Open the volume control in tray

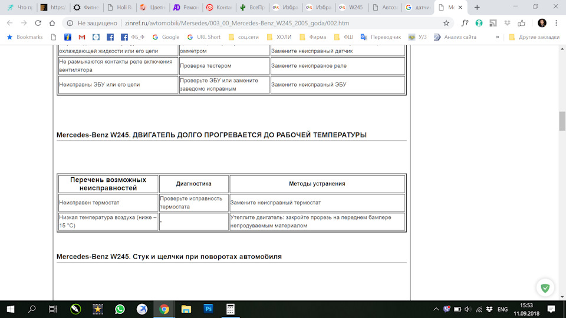pos(468,309)
